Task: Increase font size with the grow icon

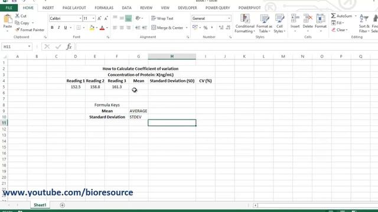Action: point(100,18)
